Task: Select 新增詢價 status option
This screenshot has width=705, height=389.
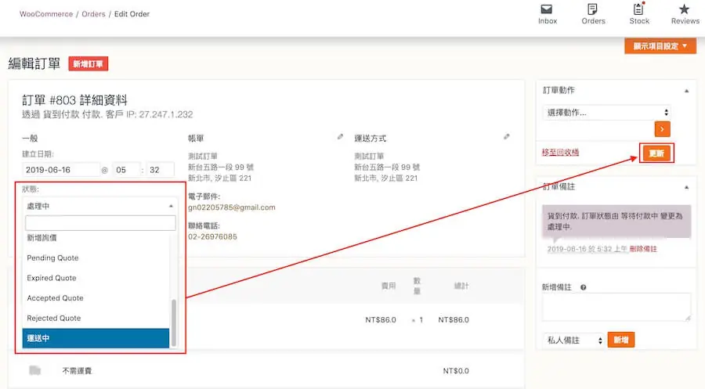Action: 96,238
